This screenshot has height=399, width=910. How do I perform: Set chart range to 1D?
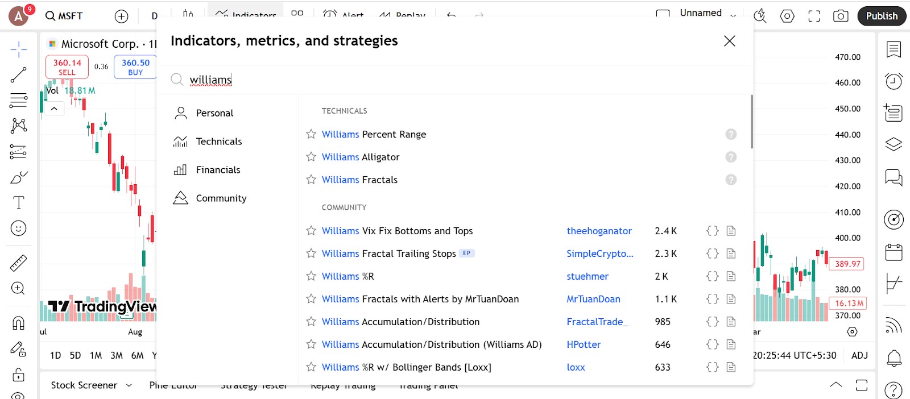(x=55, y=355)
